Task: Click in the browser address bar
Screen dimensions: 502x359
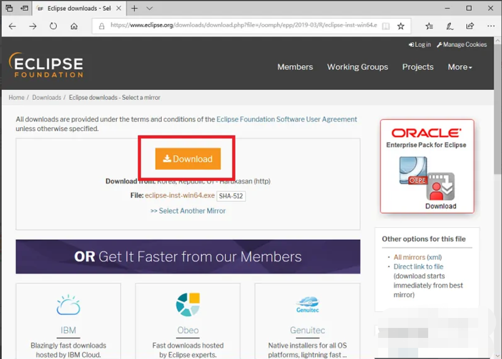Action: tap(239, 26)
